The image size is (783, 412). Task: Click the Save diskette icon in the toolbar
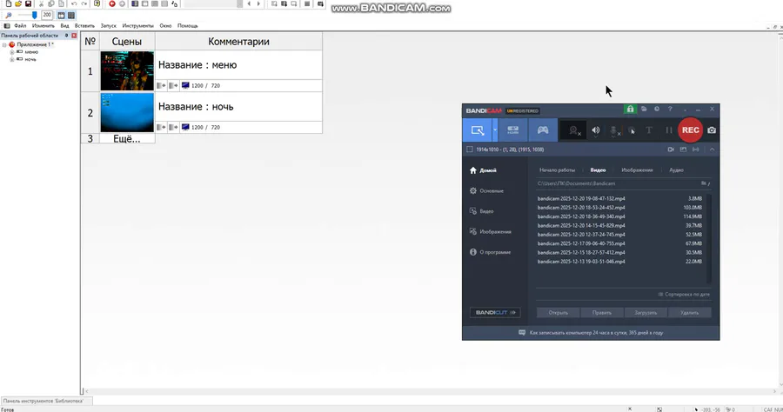coord(28,3)
